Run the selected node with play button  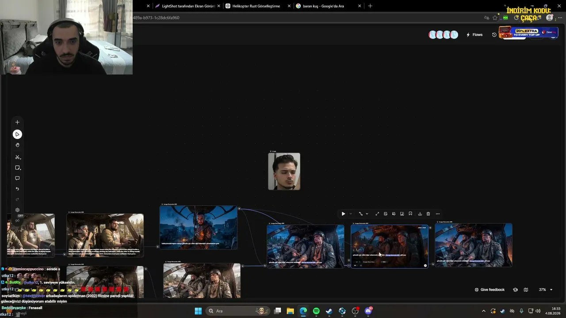click(x=343, y=214)
